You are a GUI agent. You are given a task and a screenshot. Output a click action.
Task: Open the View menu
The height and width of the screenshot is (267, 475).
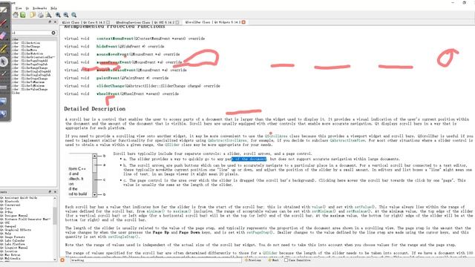[x=19, y=8]
